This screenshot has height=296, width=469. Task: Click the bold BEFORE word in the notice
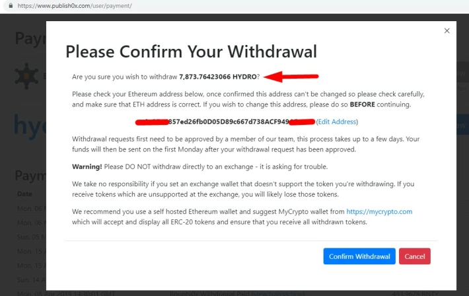[x=362, y=104]
